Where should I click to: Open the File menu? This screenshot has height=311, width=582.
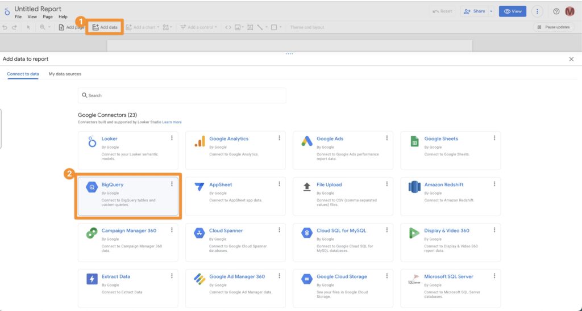pyautogui.click(x=18, y=16)
